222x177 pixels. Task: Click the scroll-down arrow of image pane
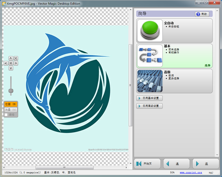[131, 163]
